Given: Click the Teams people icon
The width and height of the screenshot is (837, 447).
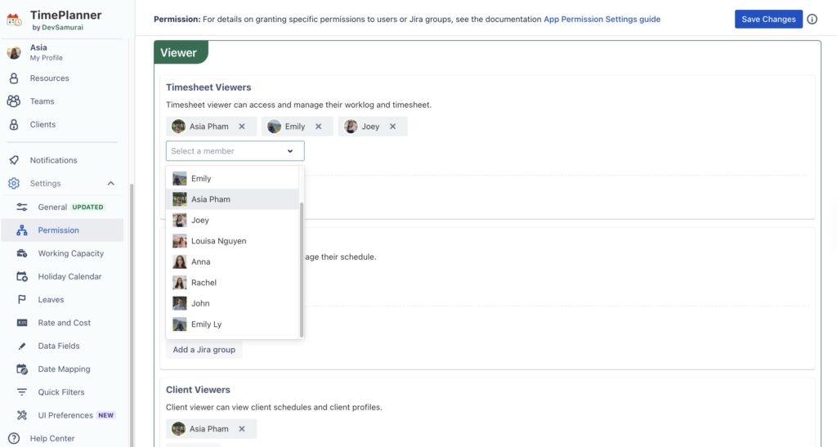Looking at the screenshot, I should (x=14, y=101).
